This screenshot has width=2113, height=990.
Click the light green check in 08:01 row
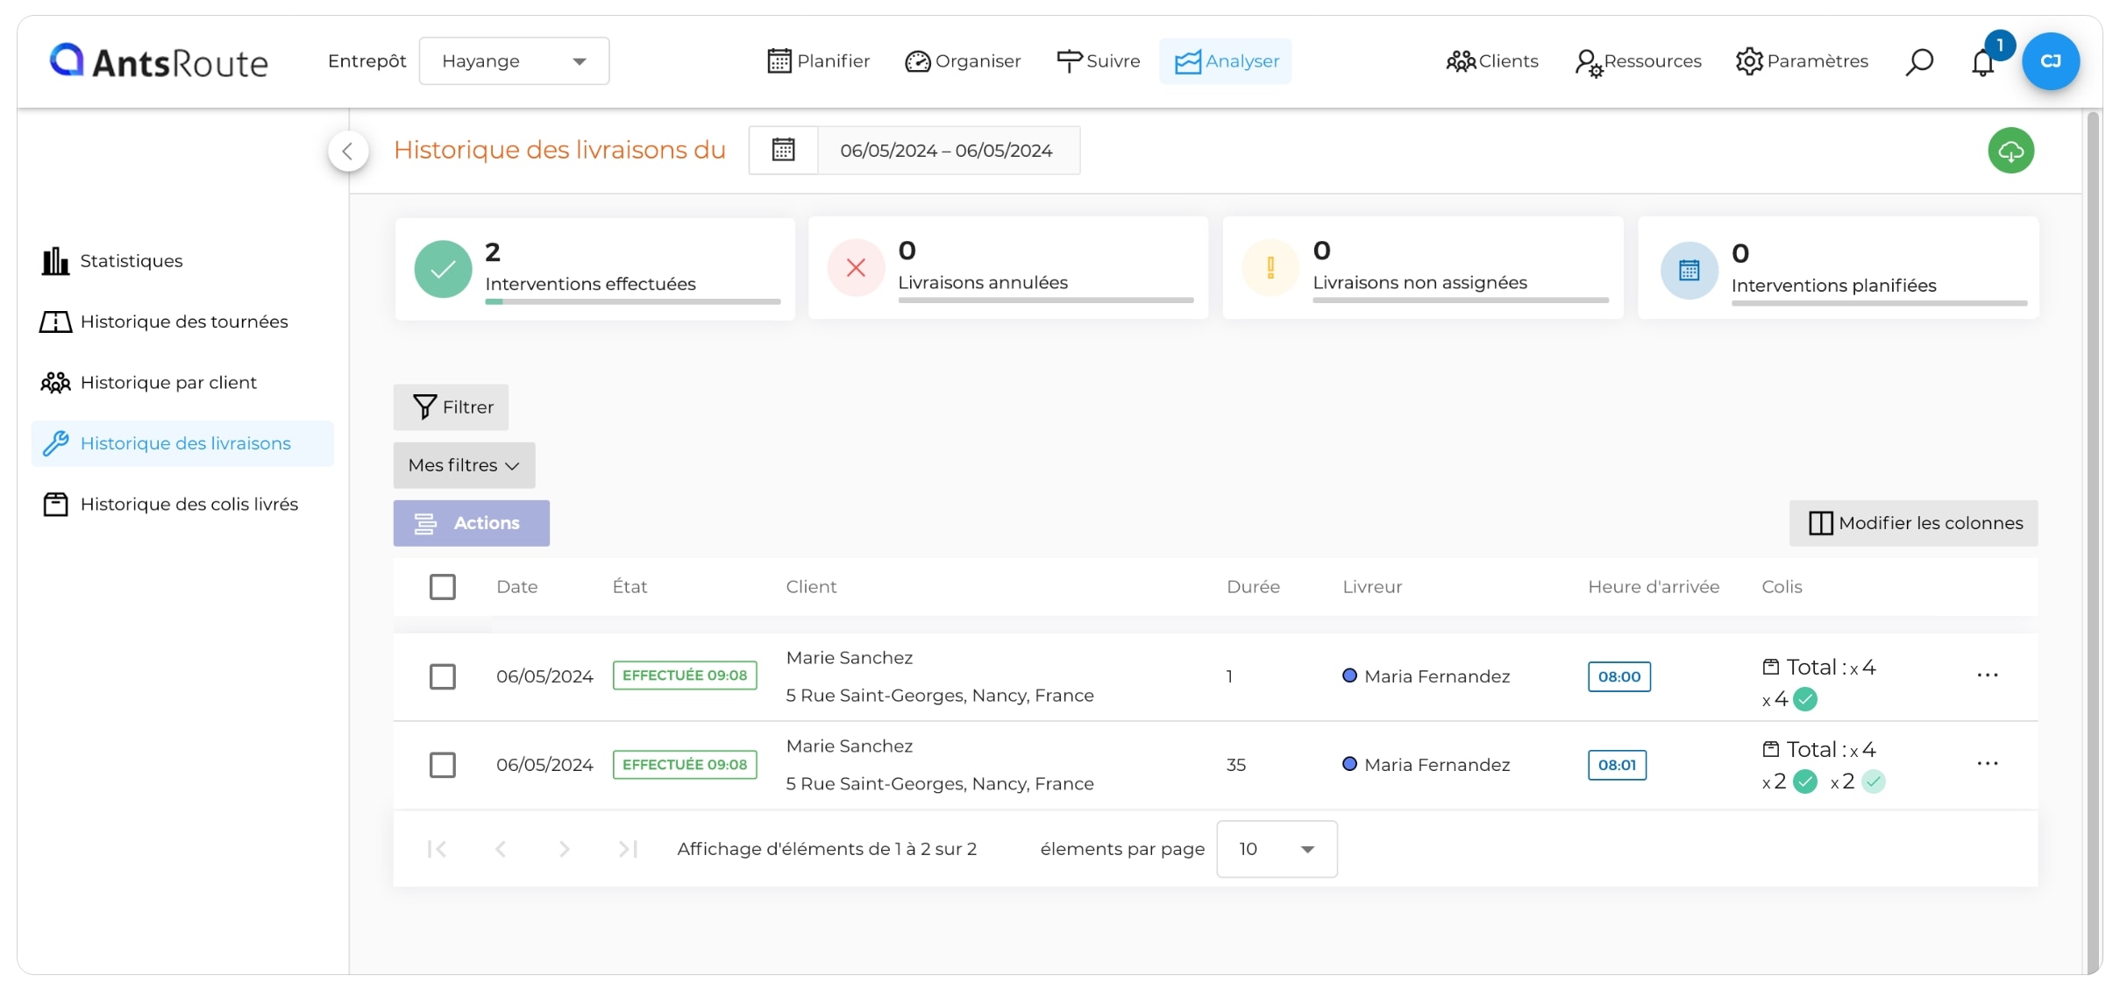pyautogui.click(x=1873, y=781)
